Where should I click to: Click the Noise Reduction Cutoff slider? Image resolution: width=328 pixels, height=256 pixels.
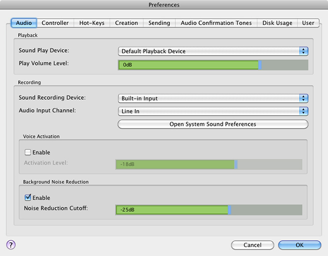pos(208,210)
